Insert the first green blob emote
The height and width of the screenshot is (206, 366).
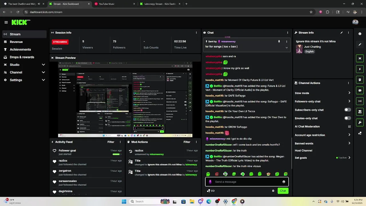tap(208, 174)
